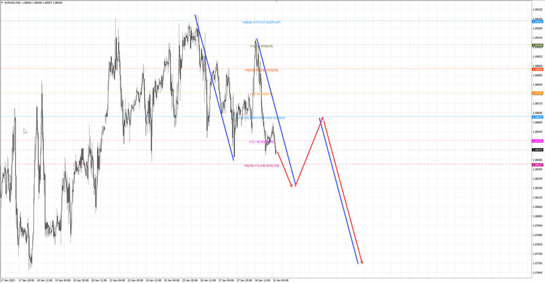
Task: Click the EURUSD,M30 chart title text
Action: coord(14,2)
